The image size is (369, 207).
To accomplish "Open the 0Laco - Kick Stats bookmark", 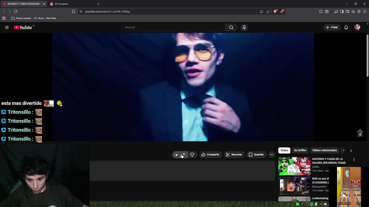I will [45, 18].
